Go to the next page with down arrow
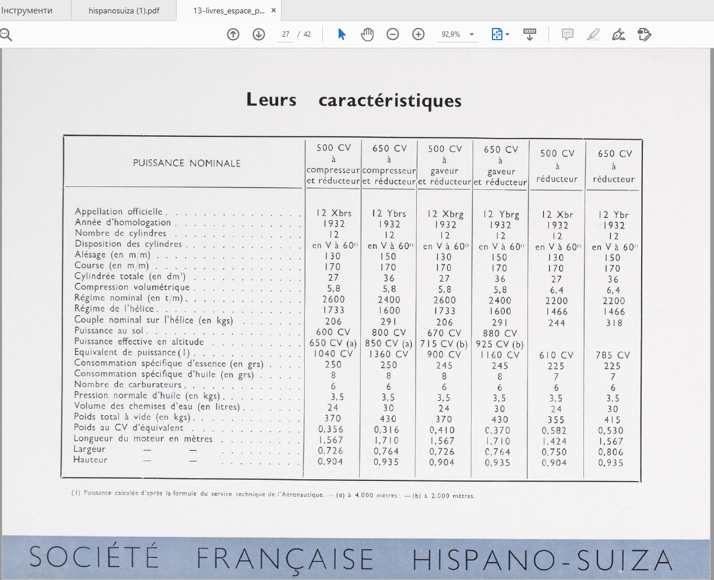The image size is (714, 580). tap(259, 34)
